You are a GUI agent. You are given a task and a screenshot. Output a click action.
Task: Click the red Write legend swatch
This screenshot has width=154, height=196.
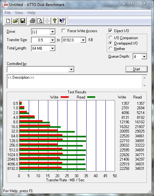pyautogui.click(x=65, y=97)
